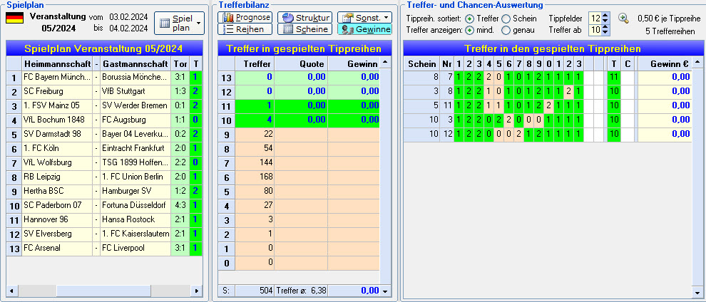Viewport: 706px width, 302px height.
Task: Click the 22 Treffer count cell
Action: pyautogui.click(x=255, y=135)
